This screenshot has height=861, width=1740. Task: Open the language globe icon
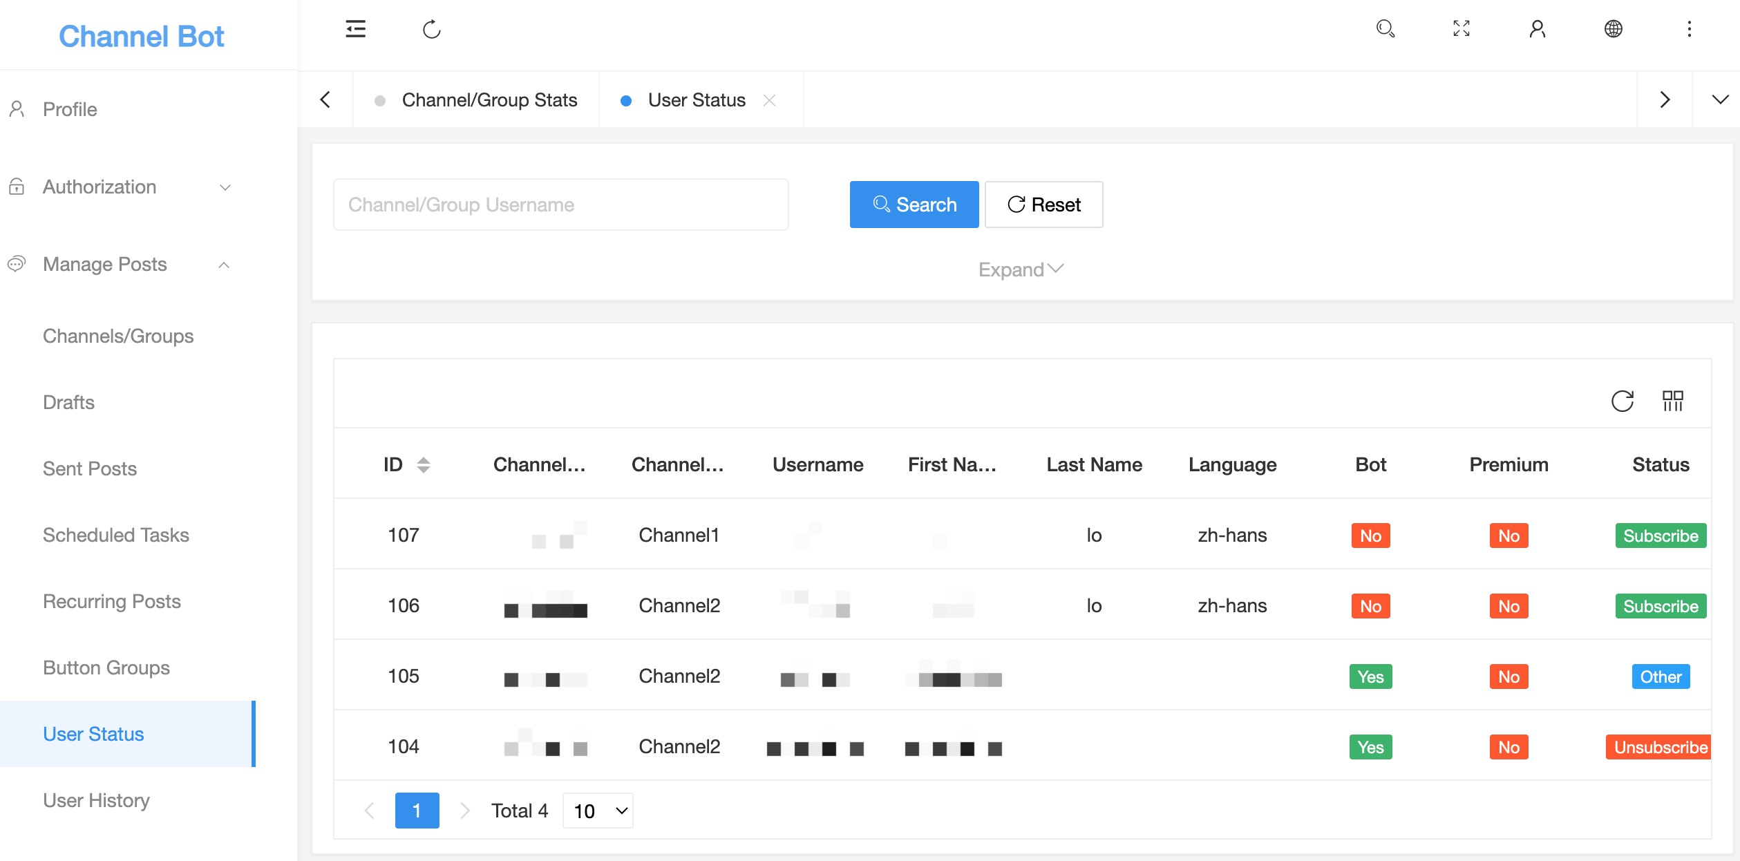(x=1613, y=28)
